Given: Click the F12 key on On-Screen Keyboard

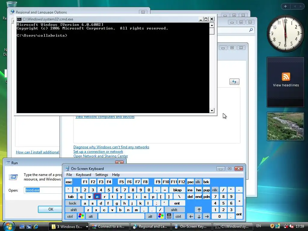Looking at the screenshot, I should [x=182, y=182].
